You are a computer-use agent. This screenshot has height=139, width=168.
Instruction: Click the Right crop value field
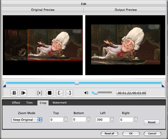126,120
